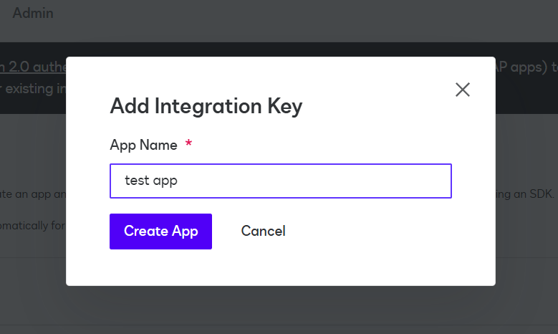558x334 pixels.
Task: Click the 'omatically for' background text
Action: pos(33,226)
